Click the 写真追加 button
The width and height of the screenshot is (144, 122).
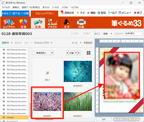[88, 43]
